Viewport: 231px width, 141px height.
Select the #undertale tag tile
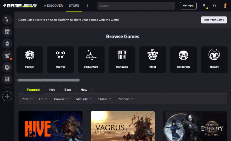183,60
